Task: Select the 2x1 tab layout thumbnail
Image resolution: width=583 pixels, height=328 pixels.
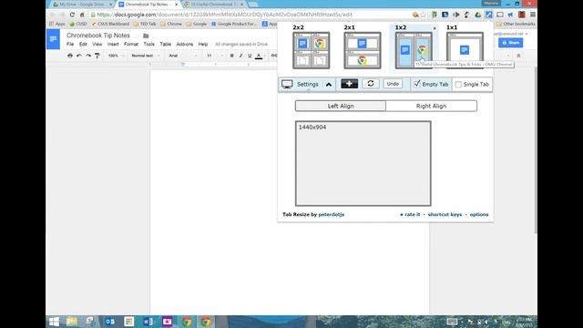Action: (x=363, y=51)
